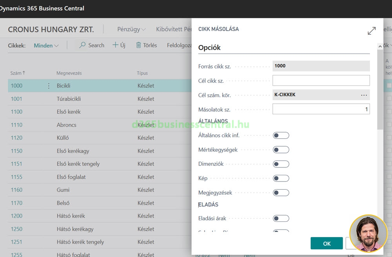Image resolution: width=392 pixels, height=257 pixels.
Task: Enable the Kép toggle
Action: [281, 178]
